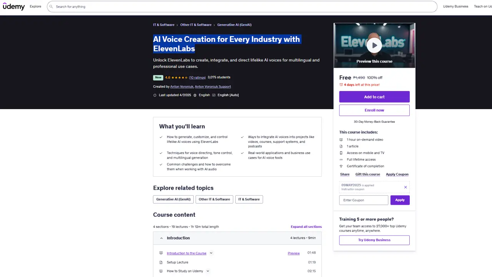Click the Free price label
Screen dimensions: 492x277
coord(345,78)
